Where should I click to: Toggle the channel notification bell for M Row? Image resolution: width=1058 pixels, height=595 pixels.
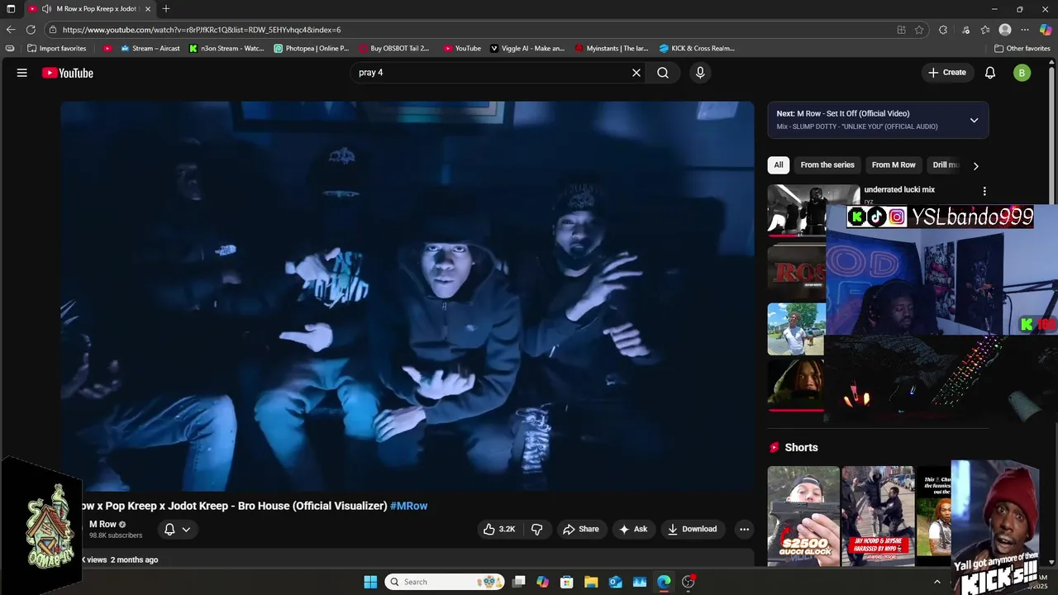pos(169,529)
